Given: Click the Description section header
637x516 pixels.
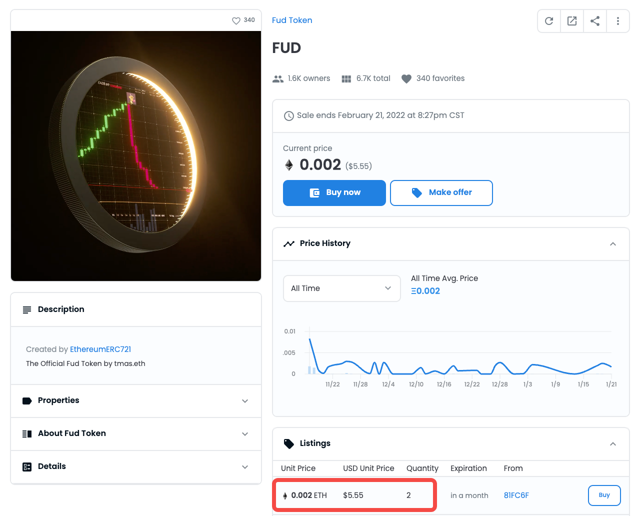Looking at the screenshot, I should pyautogui.click(x=136, y=309).
